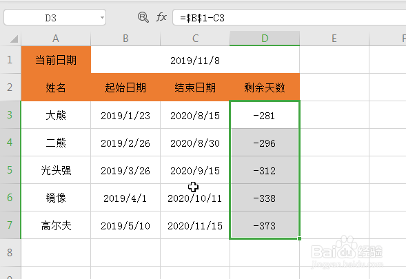The height and width of the screenshot is (279, 406).
Task: Click the select-all corner triangle
Action: (x=14, y=39)
